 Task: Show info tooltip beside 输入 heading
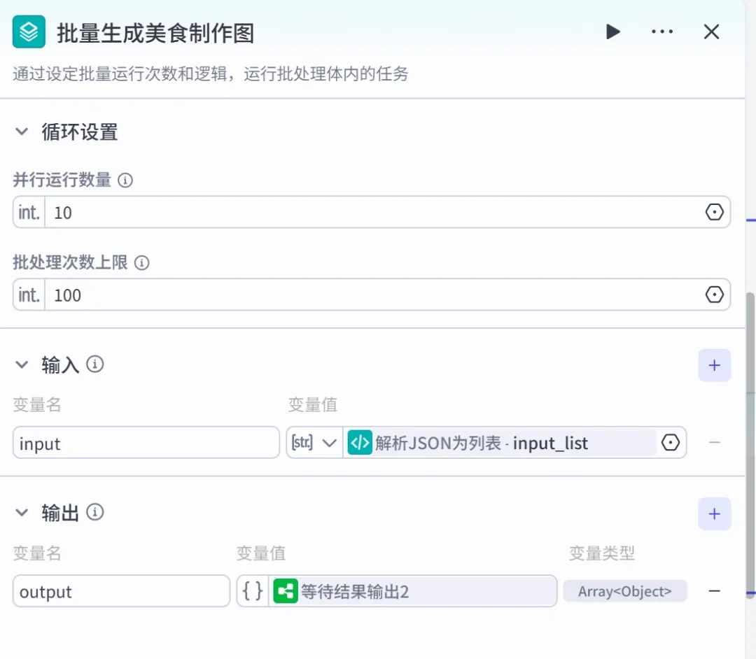tap(95, 364)
